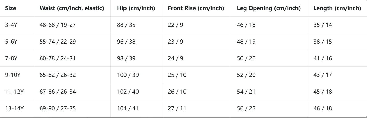Image resolution: width=367 pixels, height=118 pixels.
Task: Click the 3-4Y size row label
Action: pos(11,25)
